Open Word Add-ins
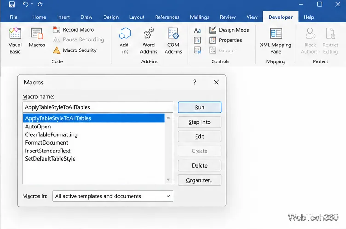The image size is (346, 229). coord(149,41)
